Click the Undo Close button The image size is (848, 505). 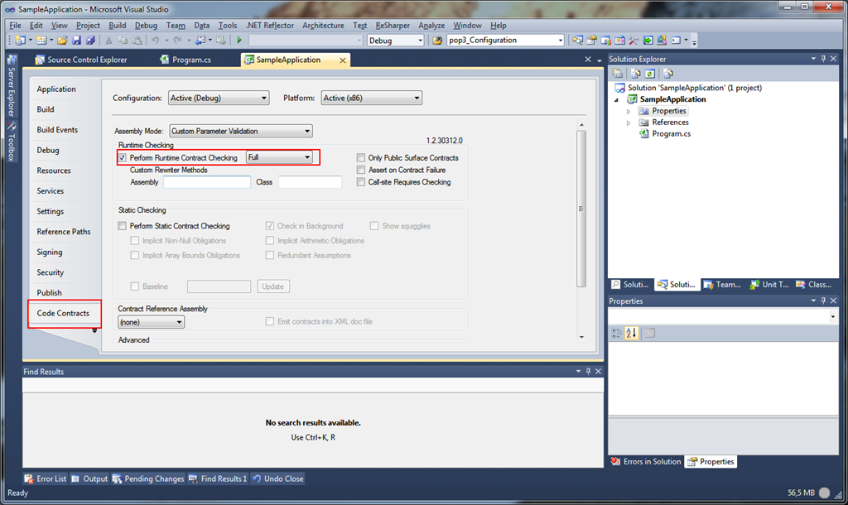(278, 479)
